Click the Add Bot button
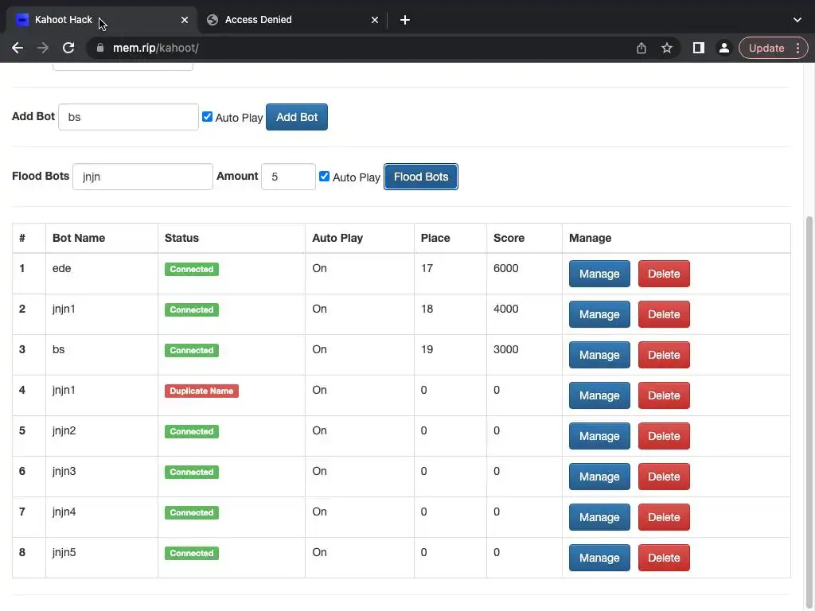This screenshot has width=815, height=611. coord(297,117)
